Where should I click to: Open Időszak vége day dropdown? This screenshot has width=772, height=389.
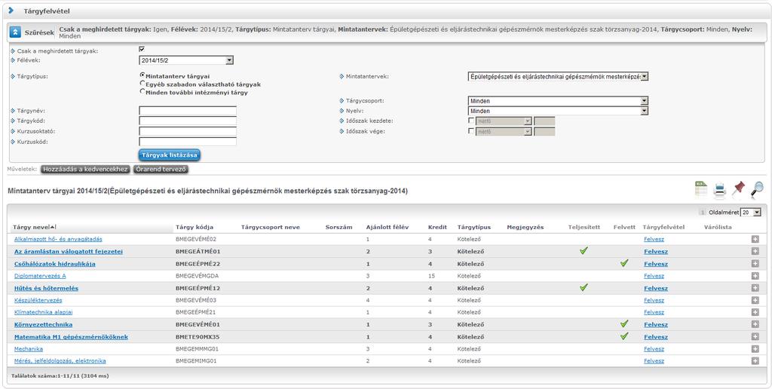pyautogui.click(x=503, y=132)
